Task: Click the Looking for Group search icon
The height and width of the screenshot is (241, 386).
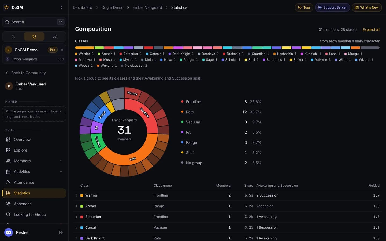Action: coord(8,214)
